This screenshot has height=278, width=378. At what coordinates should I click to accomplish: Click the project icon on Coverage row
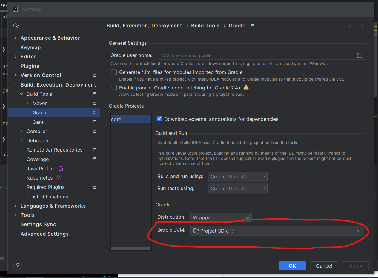(95, 159)
